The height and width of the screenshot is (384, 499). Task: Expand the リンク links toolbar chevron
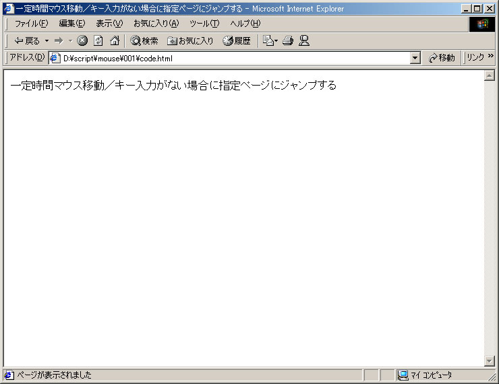(490, 56)
